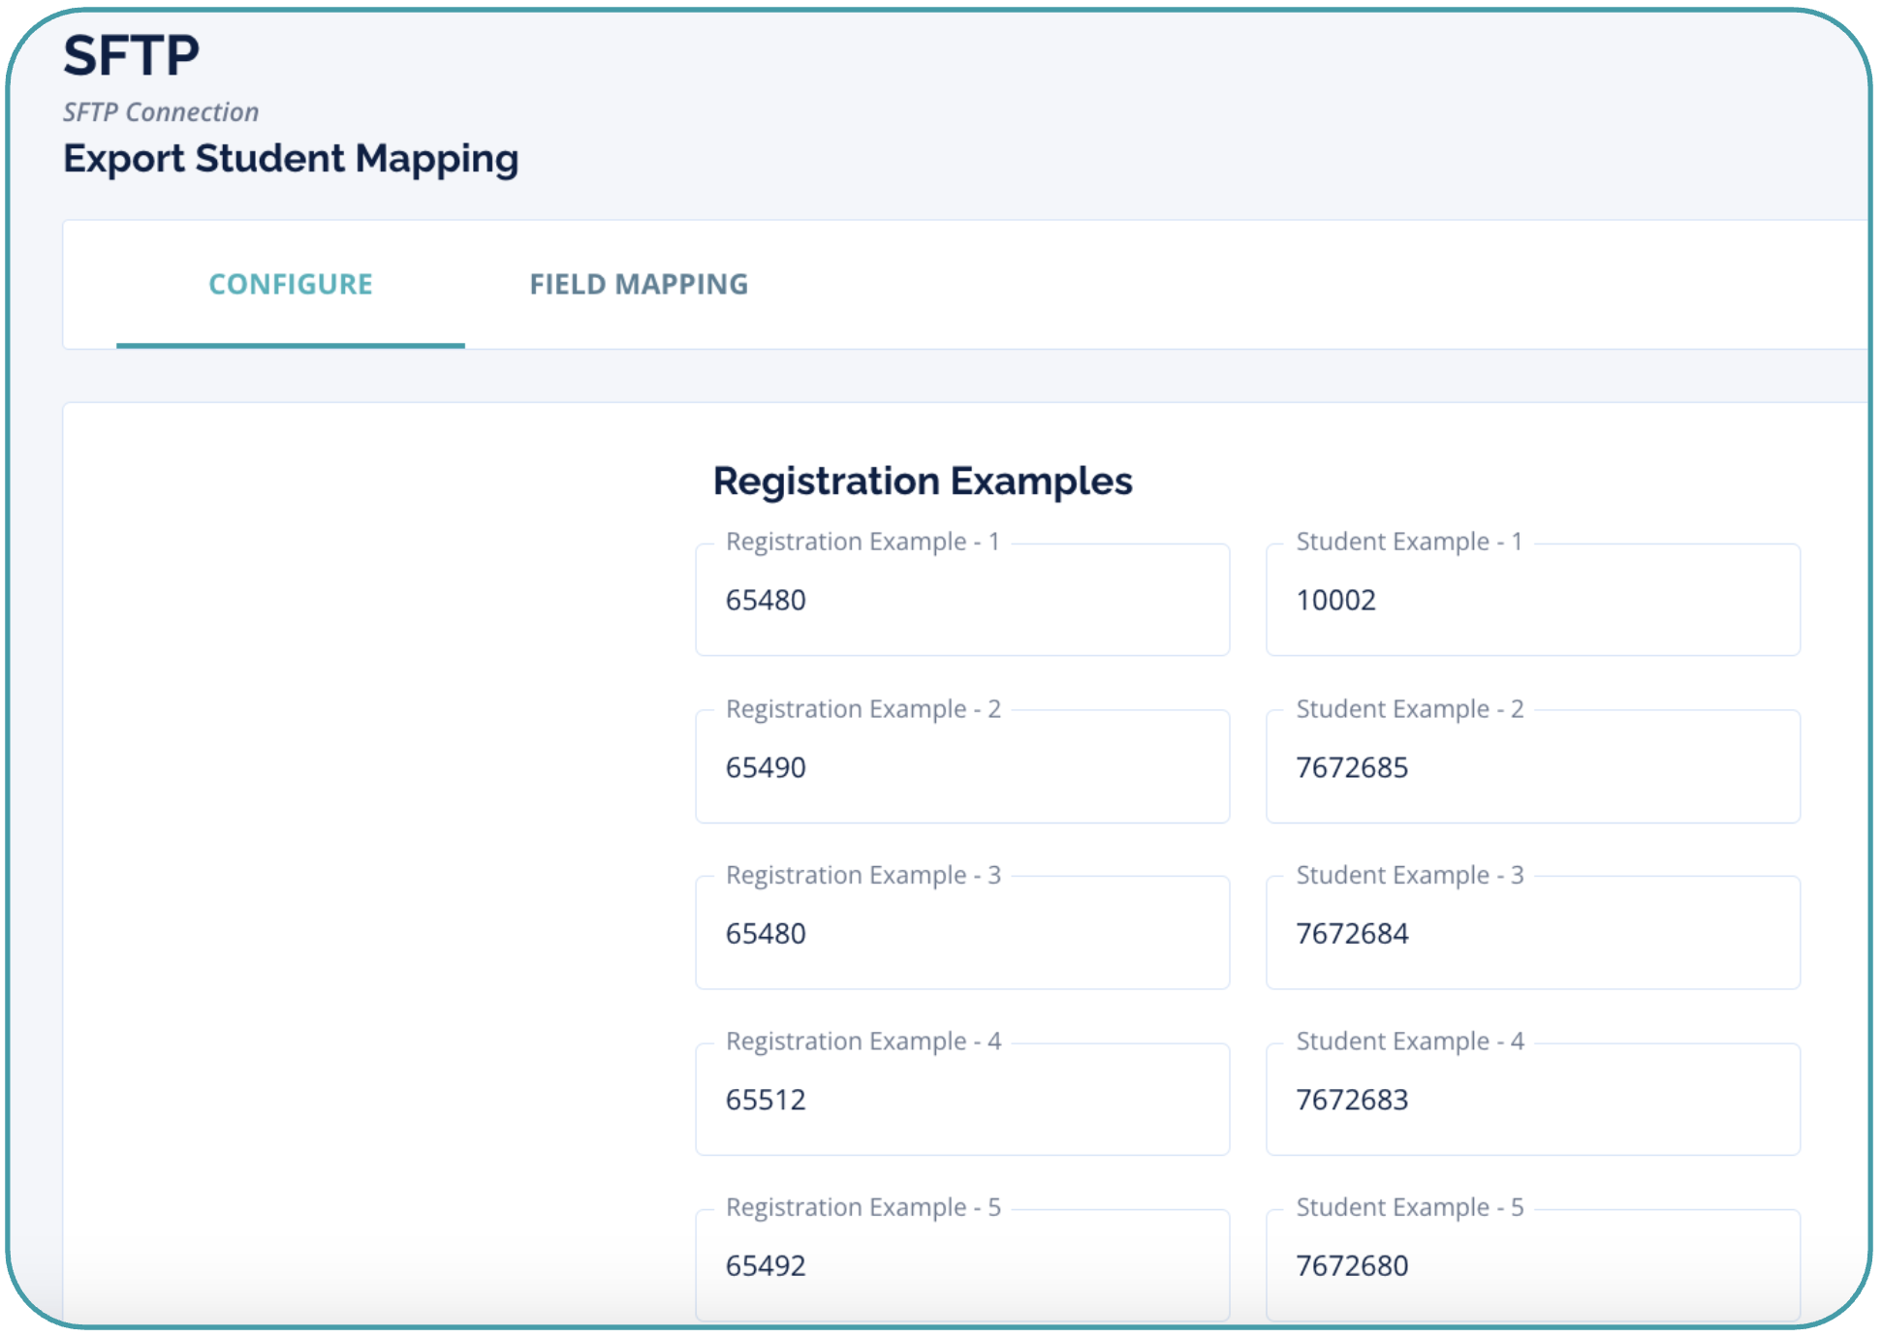1882x1337 pixels.
Task: Select the Student Example 1 input showing 10002
Action: pos(1531,601)
